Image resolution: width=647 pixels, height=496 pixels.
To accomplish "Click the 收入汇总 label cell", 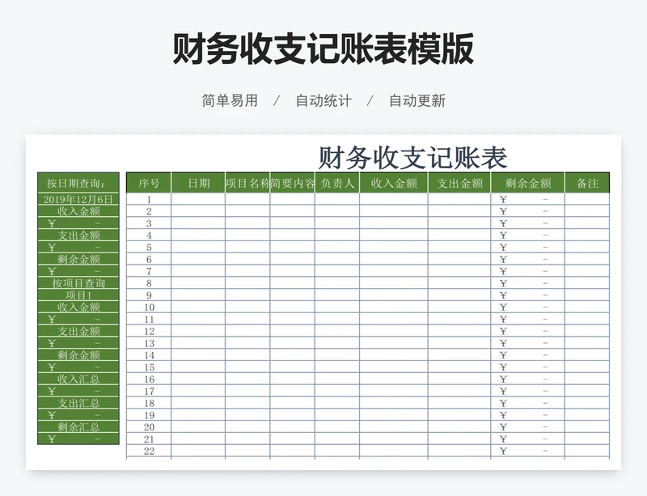I will click(x=78, y=379).
